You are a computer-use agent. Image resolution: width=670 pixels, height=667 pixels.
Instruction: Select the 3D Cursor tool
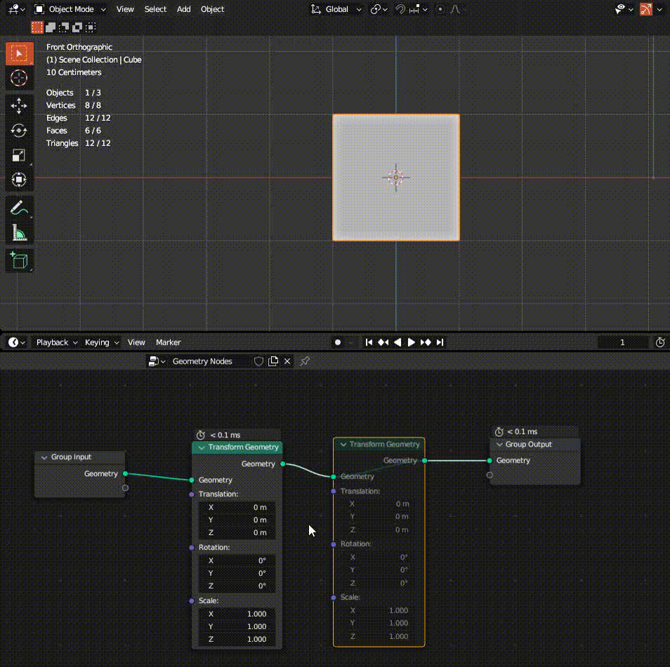pos(19,78)
